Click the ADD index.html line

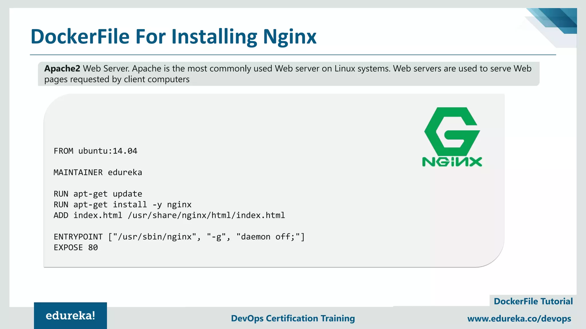[x=169, y=215]
